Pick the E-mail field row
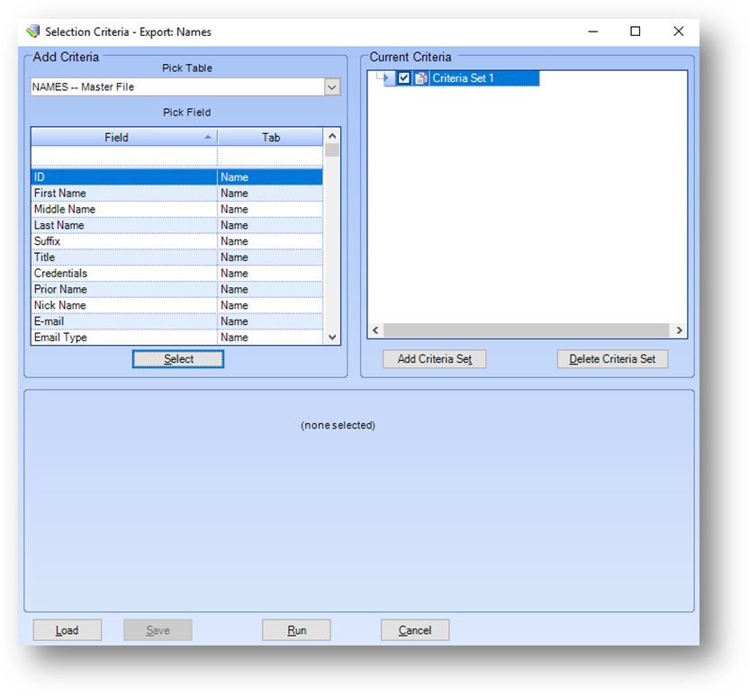This screenshot has height=695, width=749. coord(122,321)
